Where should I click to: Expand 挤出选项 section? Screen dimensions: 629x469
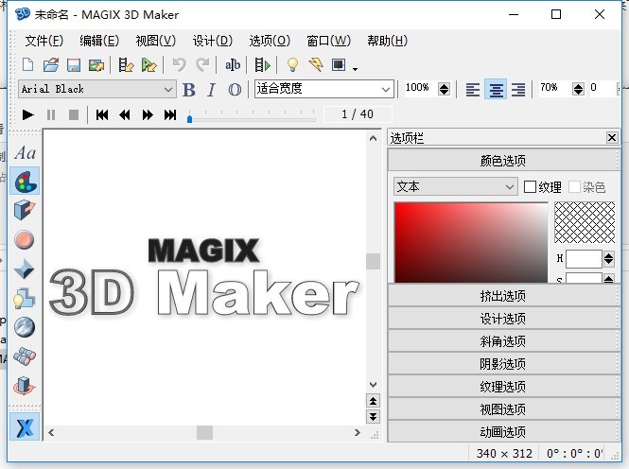coord(503,296)
